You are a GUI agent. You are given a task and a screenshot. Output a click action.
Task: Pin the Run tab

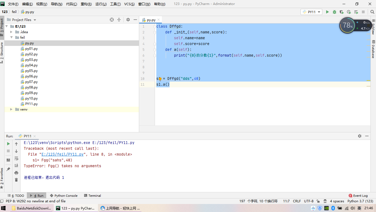[8, 169]
